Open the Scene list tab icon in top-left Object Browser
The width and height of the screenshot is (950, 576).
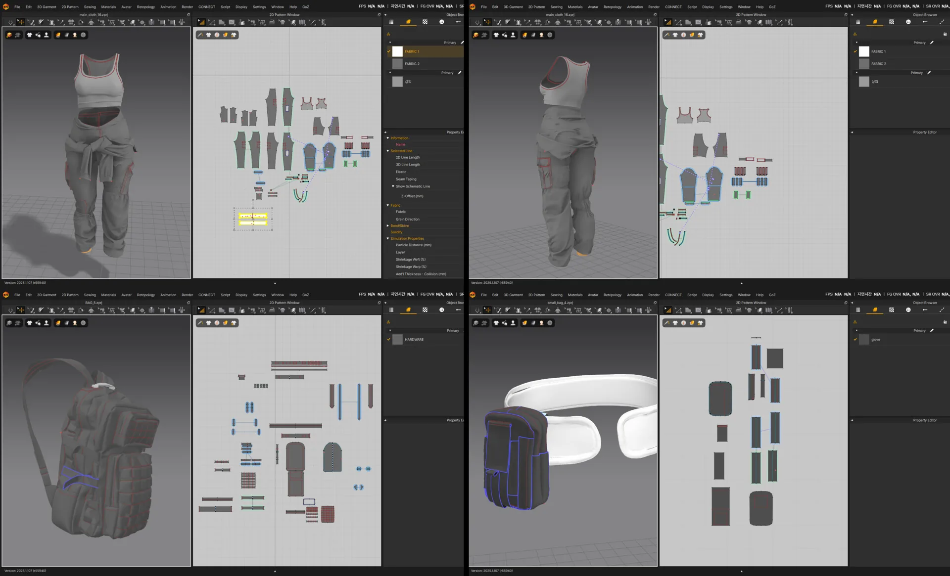(x=391, y=22)
